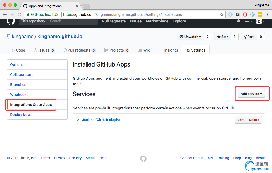Open Issues in the top navigation

tap(136, 21)
